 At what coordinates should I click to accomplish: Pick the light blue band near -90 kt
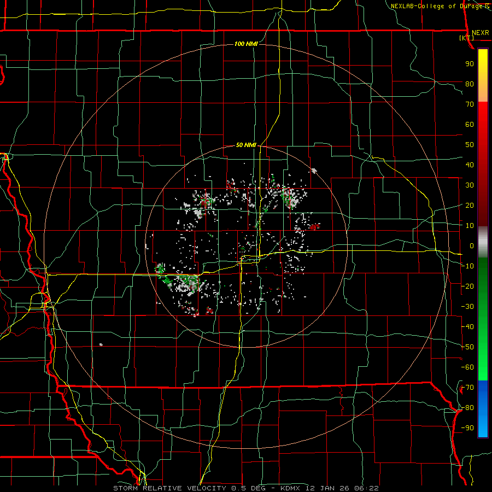tap(483, 427)
